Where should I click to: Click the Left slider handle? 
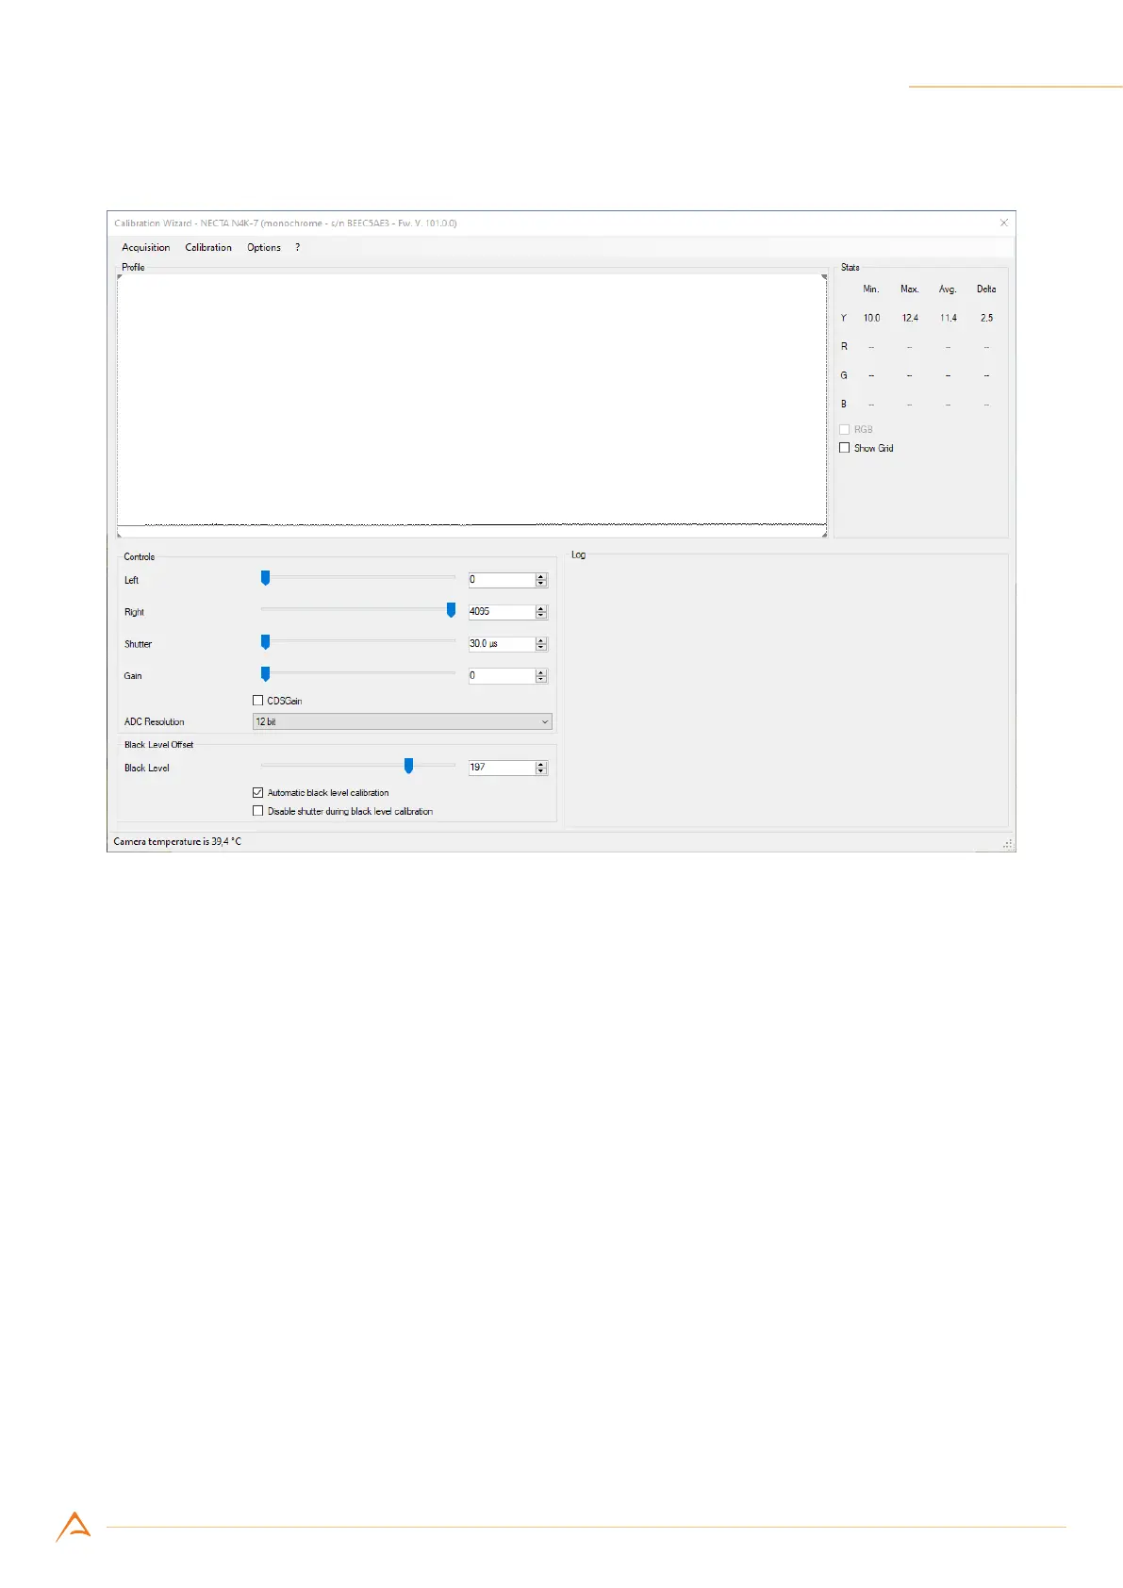(x=266, y=578)
